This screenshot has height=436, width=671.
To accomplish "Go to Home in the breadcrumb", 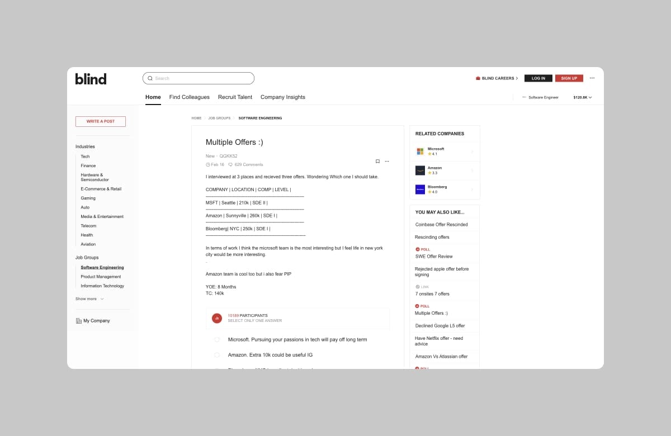I will [x=196, y=119].
